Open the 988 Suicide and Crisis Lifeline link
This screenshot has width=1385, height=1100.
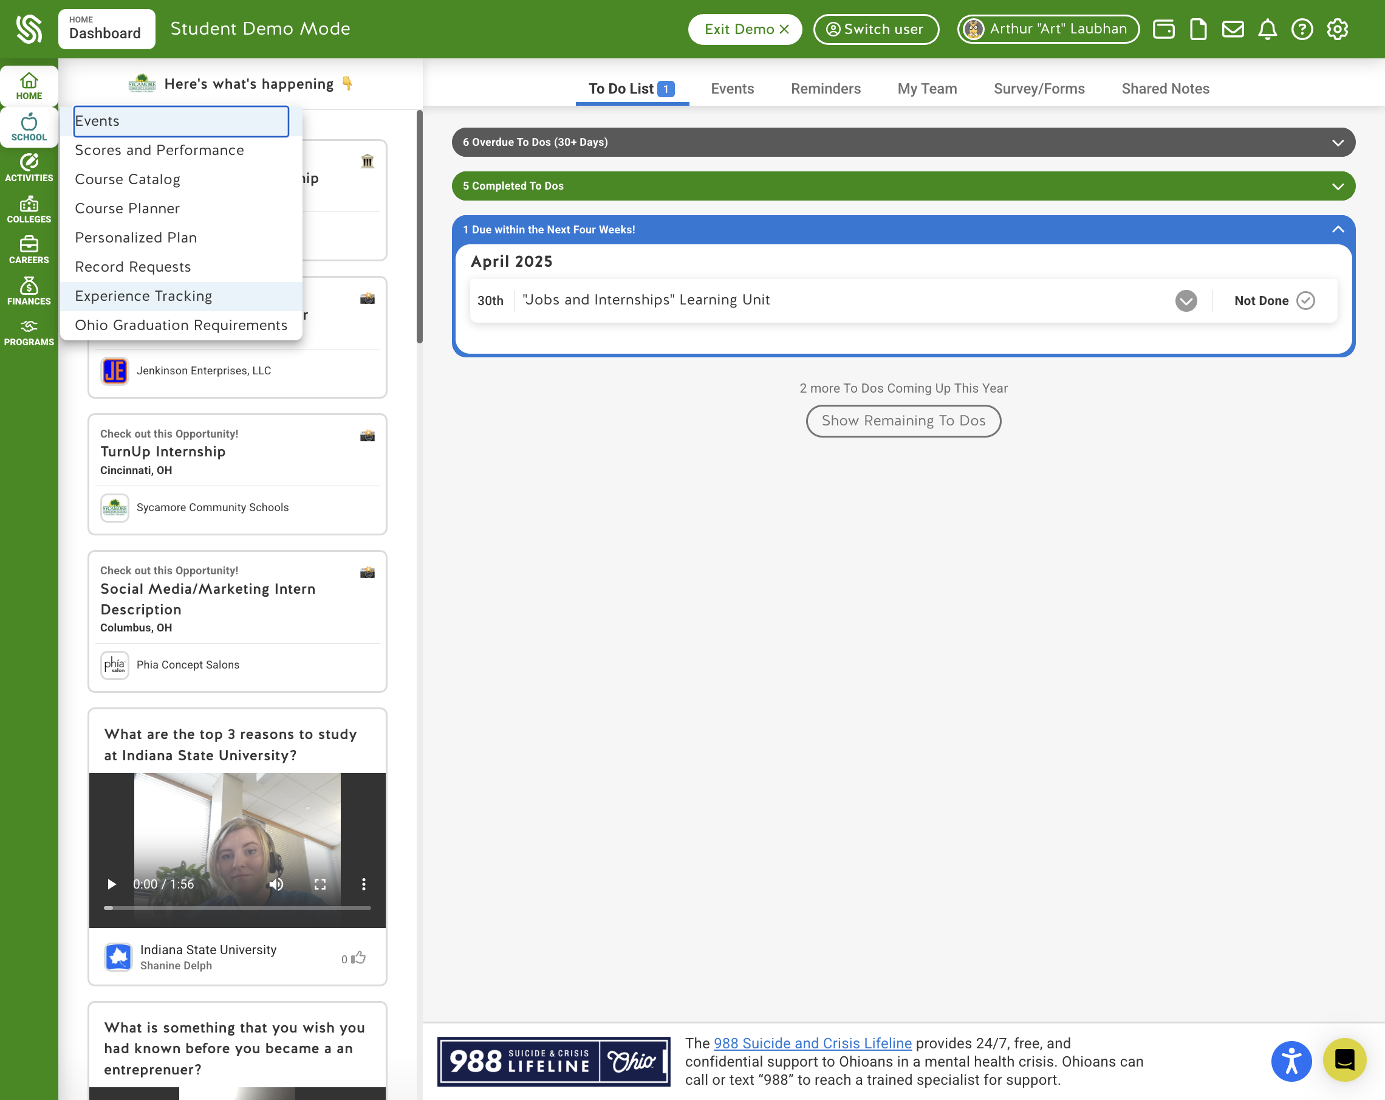812,1043
